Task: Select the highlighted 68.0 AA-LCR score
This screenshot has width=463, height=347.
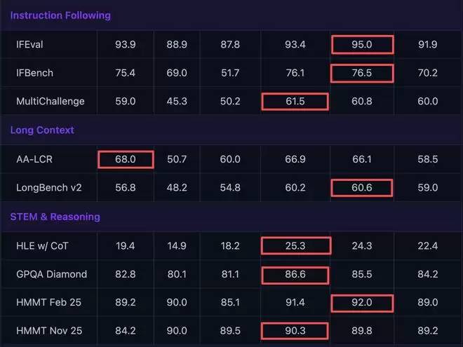Action: click(x=126, y=160)
